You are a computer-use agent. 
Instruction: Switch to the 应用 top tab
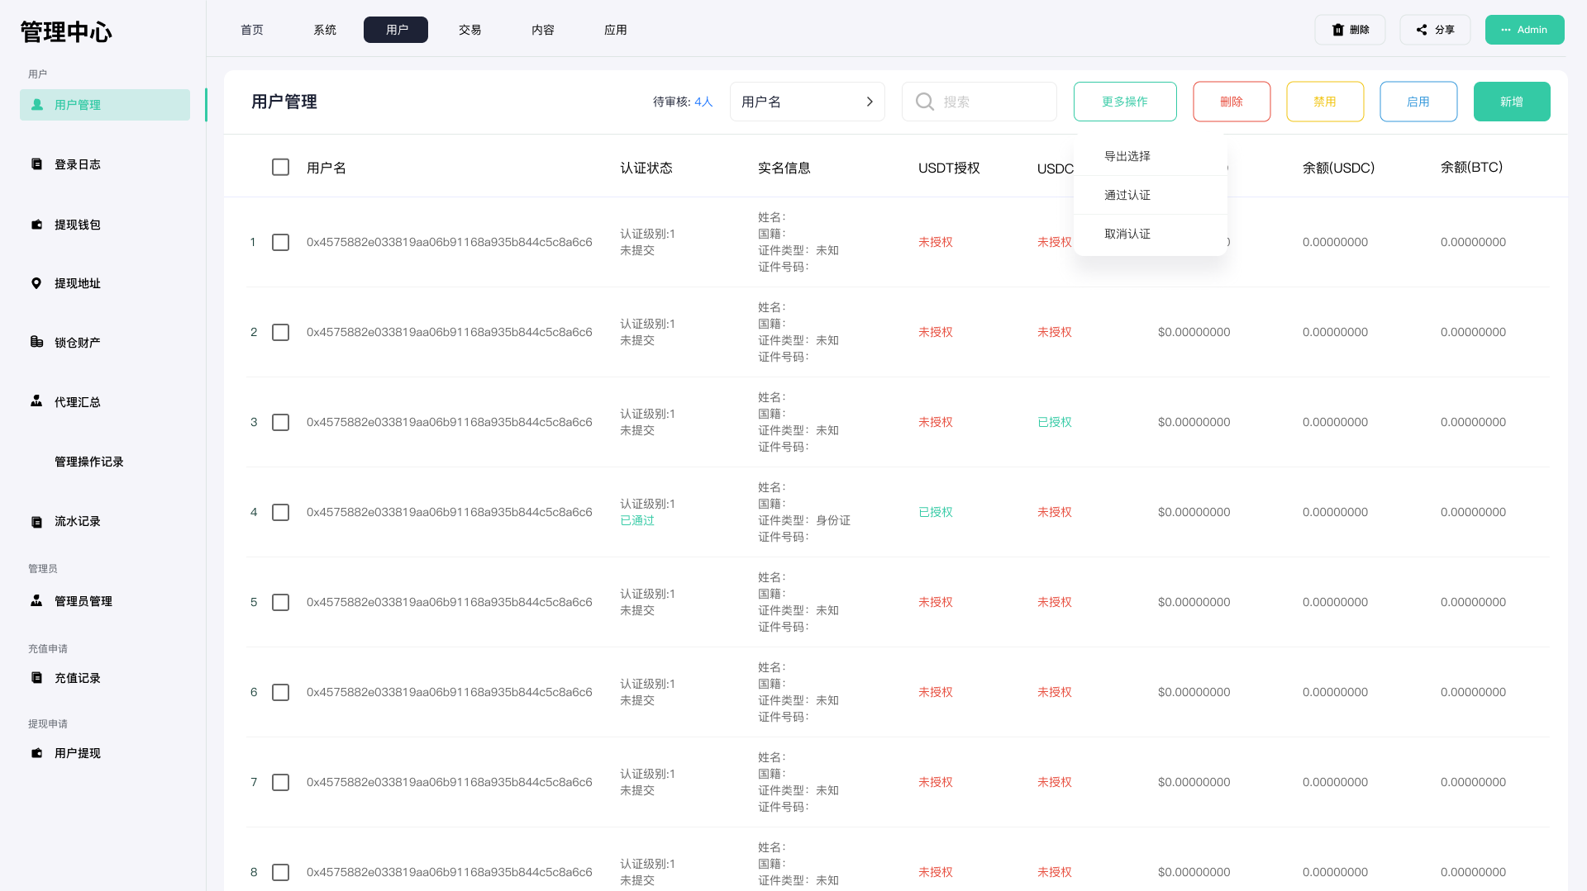point(616,30)
